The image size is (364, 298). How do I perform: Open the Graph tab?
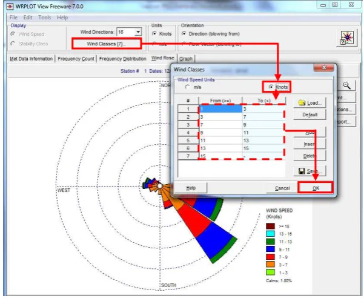pos(186,59)
